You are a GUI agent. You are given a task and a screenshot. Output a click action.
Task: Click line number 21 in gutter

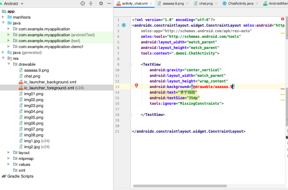click(117, 131)
